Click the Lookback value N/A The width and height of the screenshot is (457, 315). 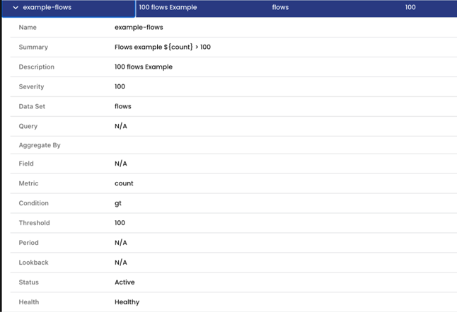coord(120,263)
